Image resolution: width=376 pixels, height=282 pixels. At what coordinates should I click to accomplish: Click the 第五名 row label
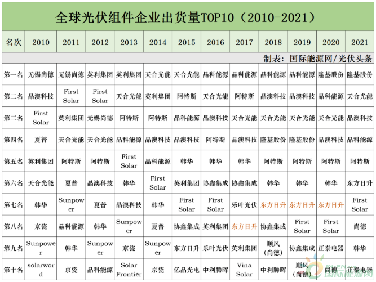[14, 162]
